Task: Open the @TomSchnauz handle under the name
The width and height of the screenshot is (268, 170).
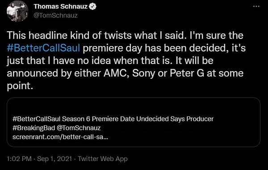Action: click(55, 16)
